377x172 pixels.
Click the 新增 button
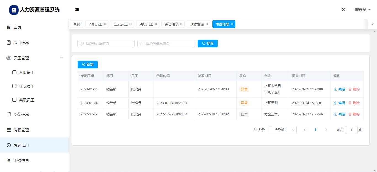[87, 65]
